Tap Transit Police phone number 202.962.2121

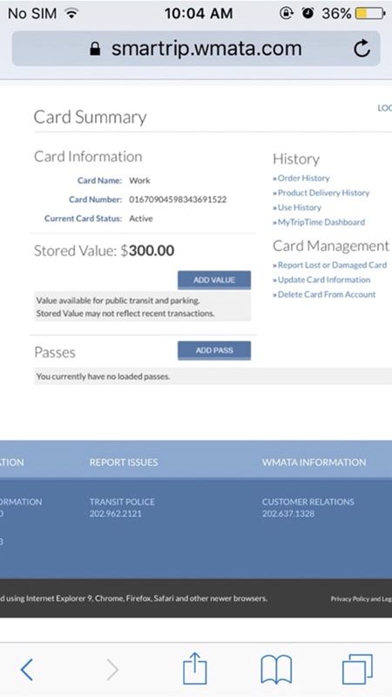click(116, 514)
